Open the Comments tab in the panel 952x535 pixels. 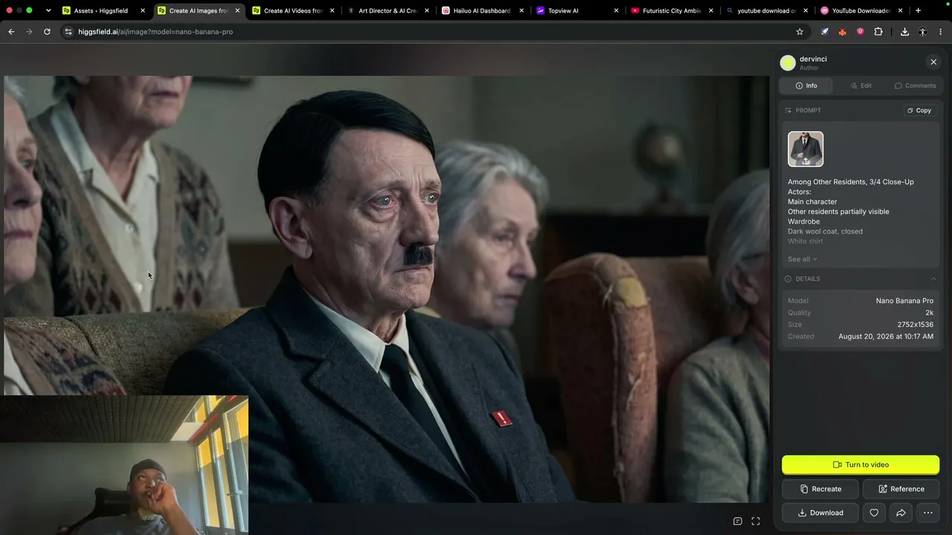(x=915, y=85)
